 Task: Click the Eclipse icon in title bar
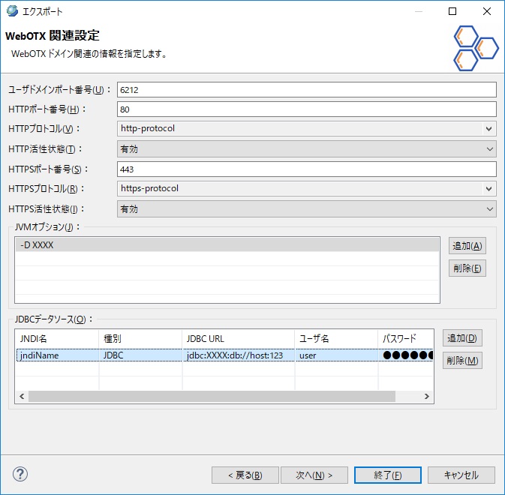(12, 11)
